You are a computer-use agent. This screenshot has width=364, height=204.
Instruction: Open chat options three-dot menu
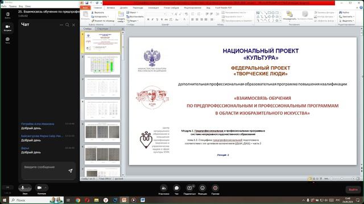pos(61,25)
